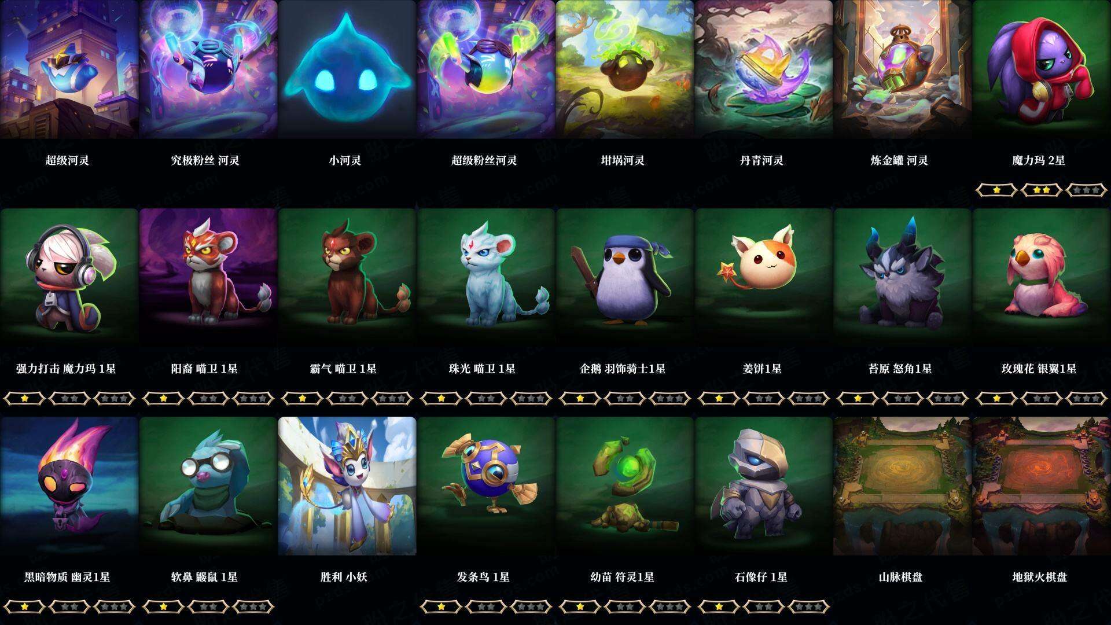Choose the 坩埚河灵 cauldron sprite image
The image size is (1111, 625).
(624, 69)
